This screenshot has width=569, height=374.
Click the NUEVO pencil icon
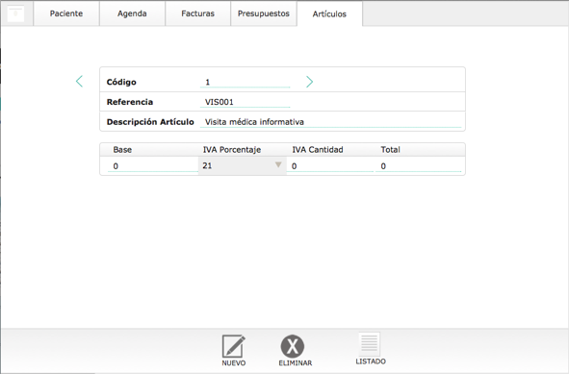233,346
